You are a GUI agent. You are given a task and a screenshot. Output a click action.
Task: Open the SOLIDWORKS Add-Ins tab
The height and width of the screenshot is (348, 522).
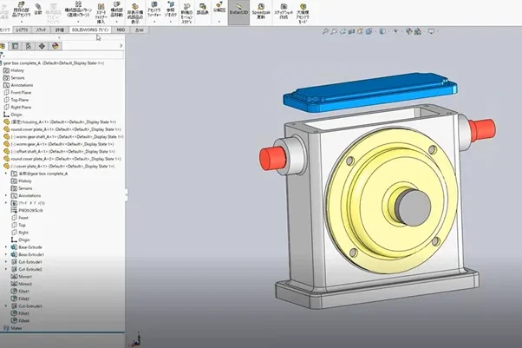tap(91, 29)
